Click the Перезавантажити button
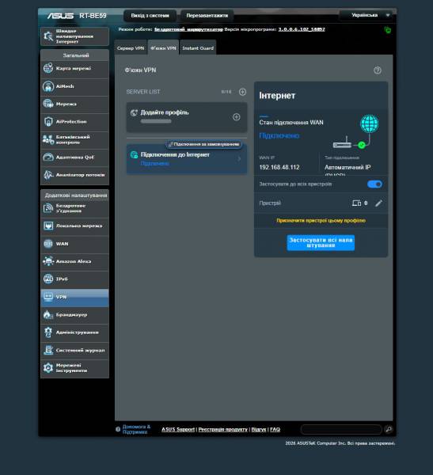Screen dimensions: 433x475 point(207,16)
